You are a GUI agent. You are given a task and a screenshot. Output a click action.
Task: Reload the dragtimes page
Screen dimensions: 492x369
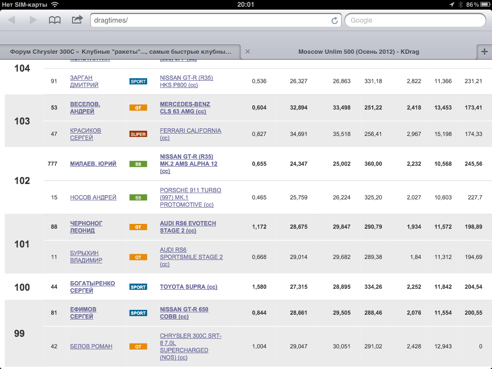334,20
